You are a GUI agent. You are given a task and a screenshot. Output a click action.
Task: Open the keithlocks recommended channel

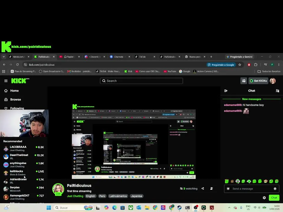pos(24,173)
